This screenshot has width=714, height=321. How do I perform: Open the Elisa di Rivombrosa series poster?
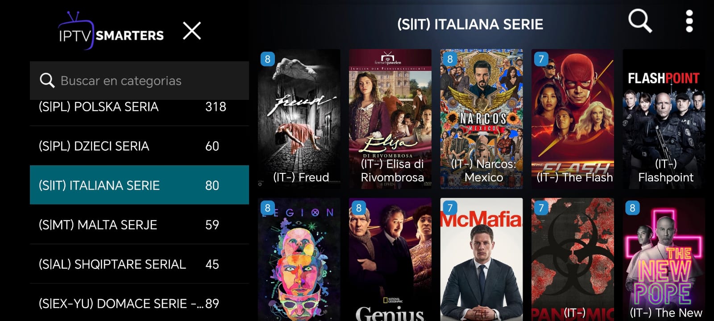[x=390, y=119]
